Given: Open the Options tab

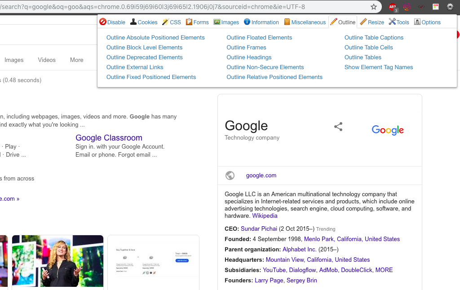Looking at the screenshot, I should coord(427,22).
